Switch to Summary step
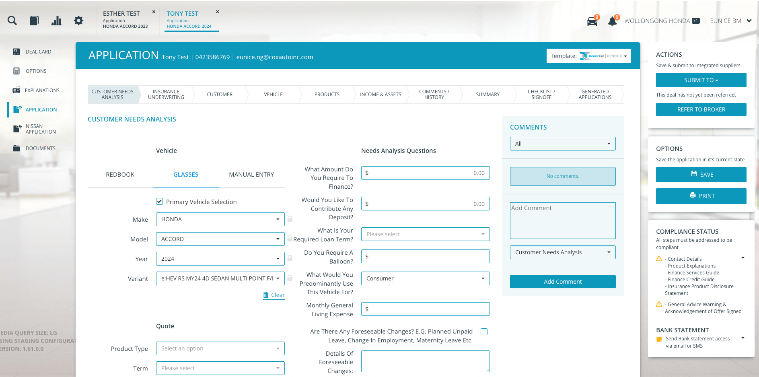 (488, 95)
